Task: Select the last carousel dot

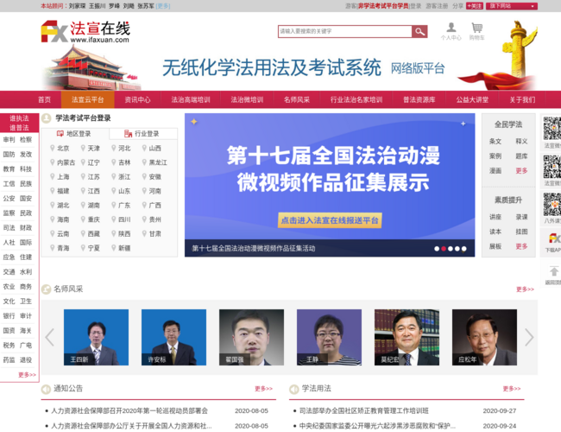Action: click(464, 249)
